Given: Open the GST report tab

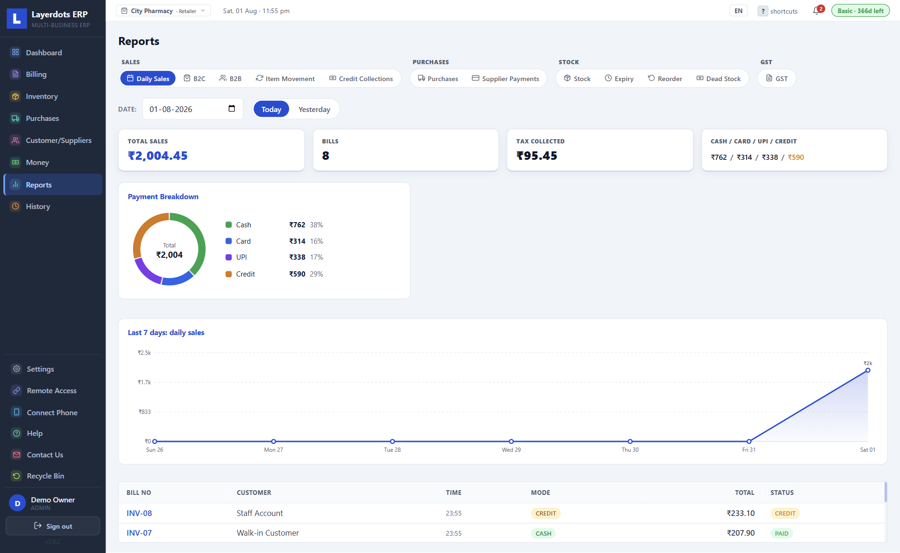Looking at the screenshot, I should click(777, 78).
